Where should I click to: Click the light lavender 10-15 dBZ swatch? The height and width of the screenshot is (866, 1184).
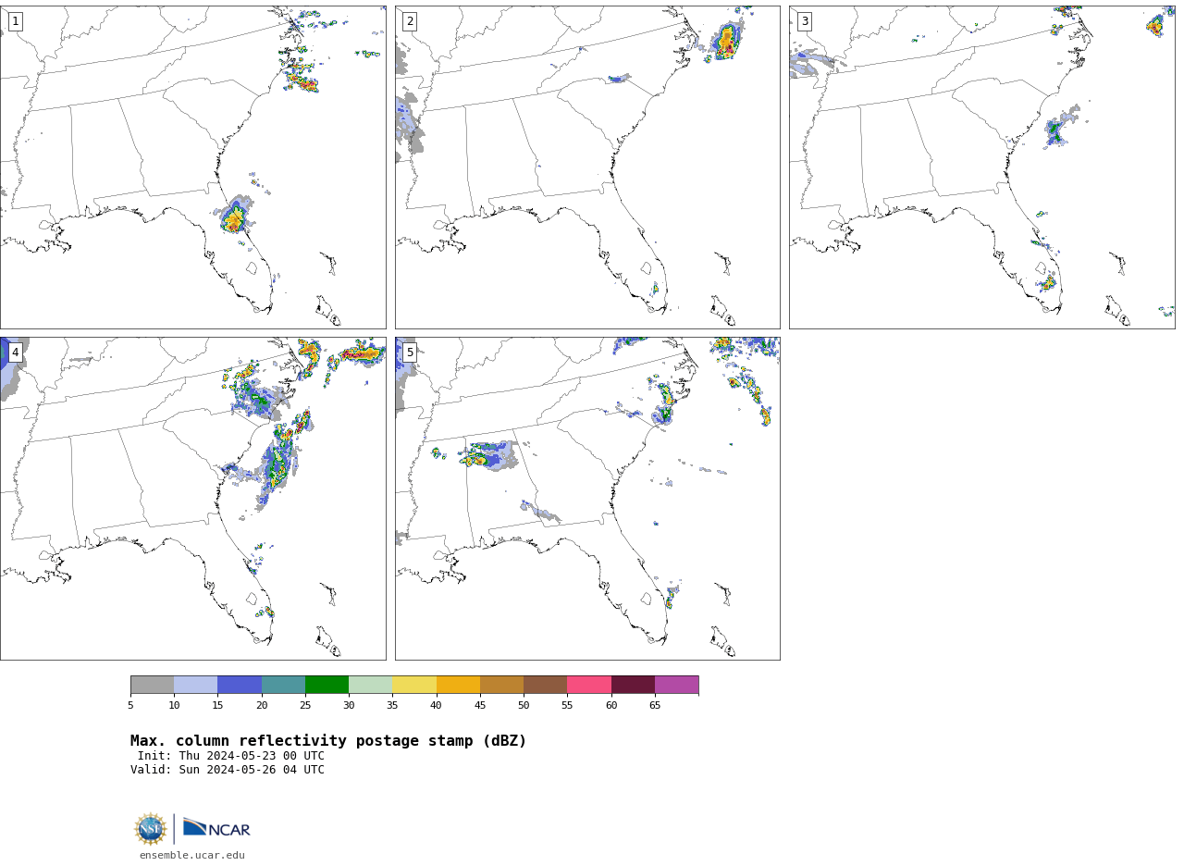point(195,685)
